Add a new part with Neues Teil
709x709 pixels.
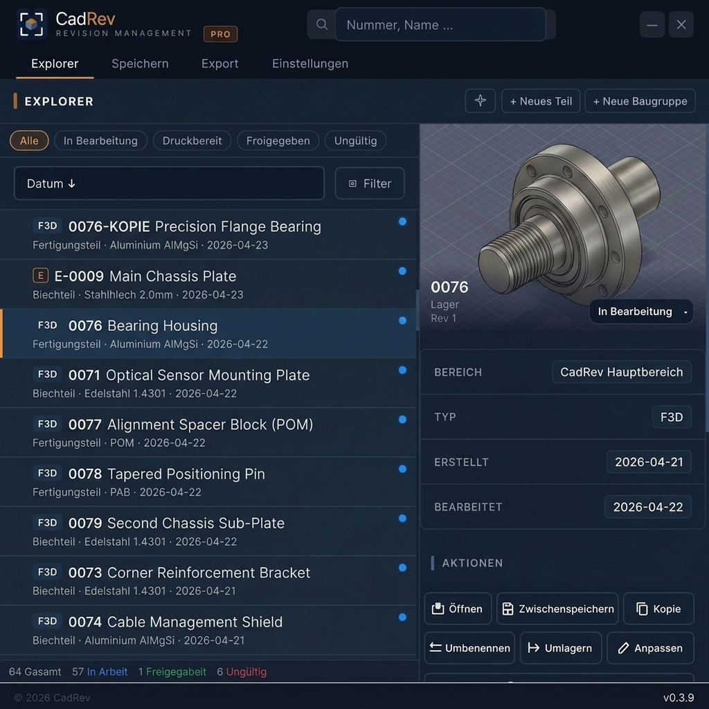pos(541,101)
